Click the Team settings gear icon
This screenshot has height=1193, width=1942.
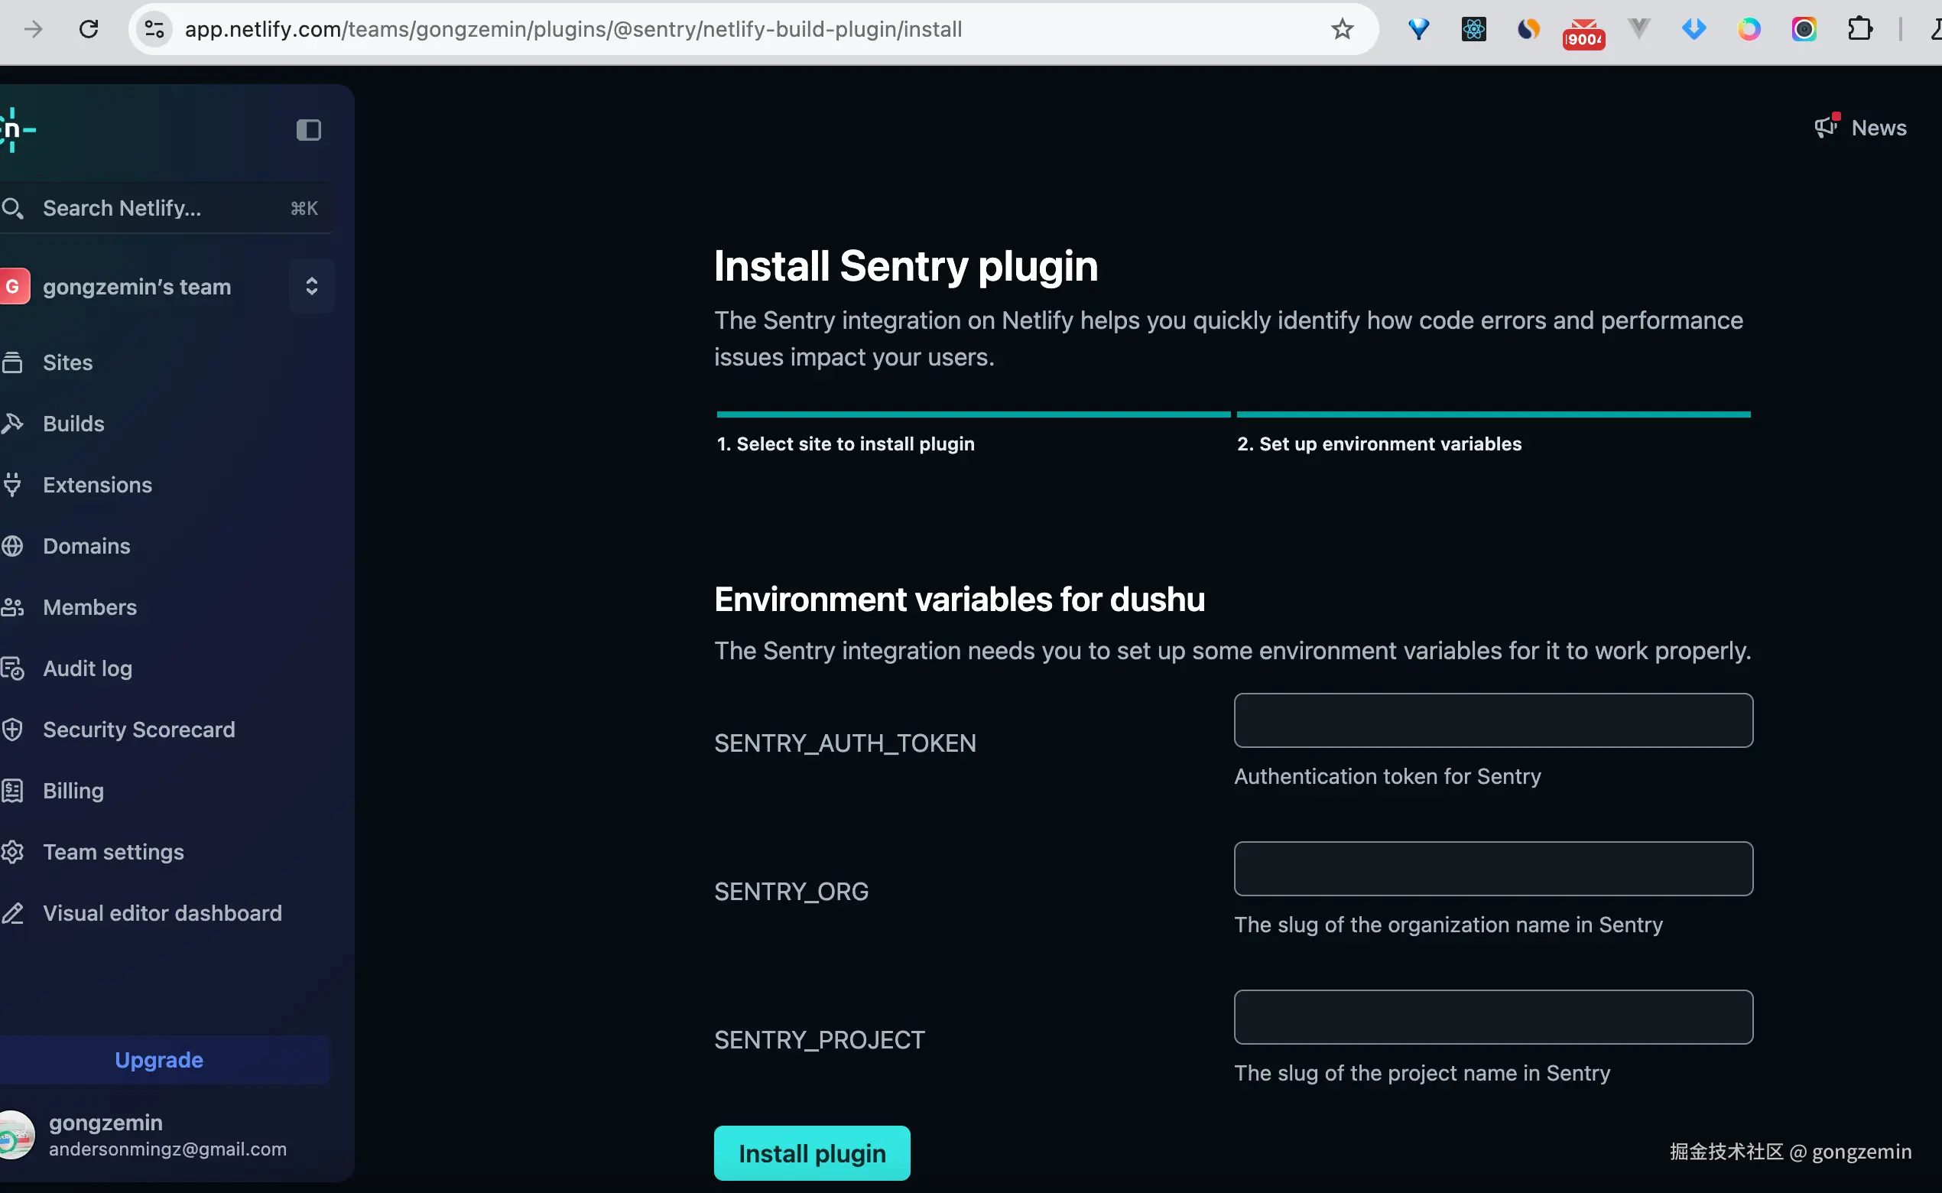[13, 852]
